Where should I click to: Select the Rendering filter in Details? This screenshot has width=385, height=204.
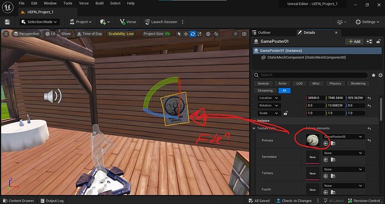pyautogui.click(x=358, y=84)
